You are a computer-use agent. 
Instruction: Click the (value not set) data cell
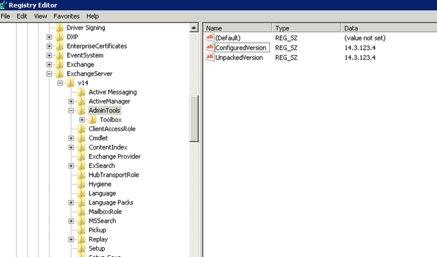pyautogui.click(x=365, y=38)
